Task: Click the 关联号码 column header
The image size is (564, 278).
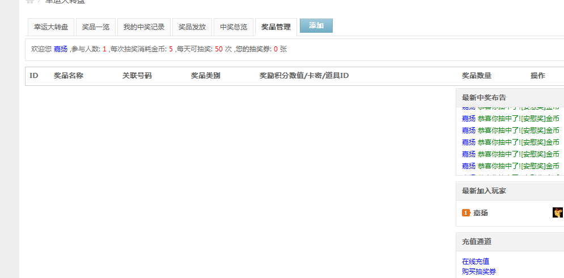Action: 137,76
